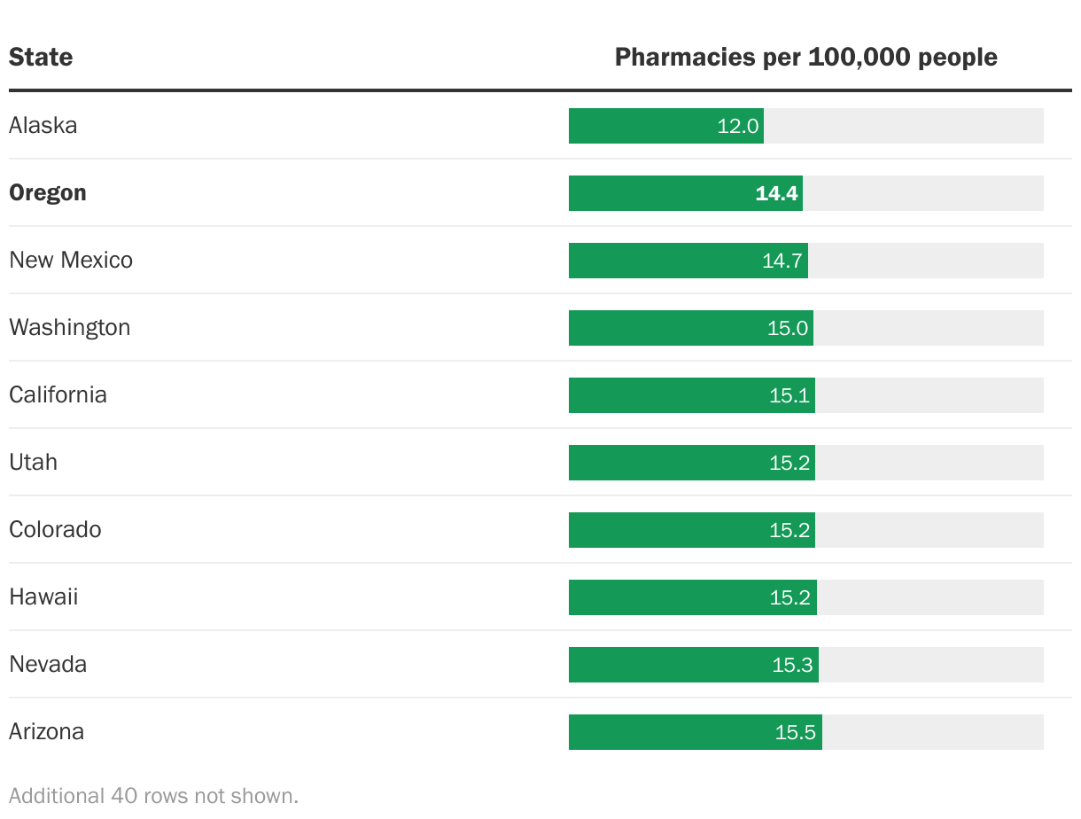Click the bold Oregon state name
This screenshot has height=819, width=1081.
pyautogui.click(x=48, y=193)
